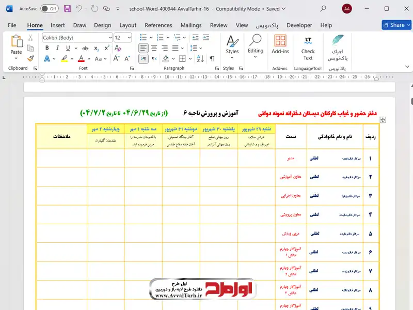Screen dimensions: 413x310
Task: Toggle bold formatting
Action: [x=46, y=48]
